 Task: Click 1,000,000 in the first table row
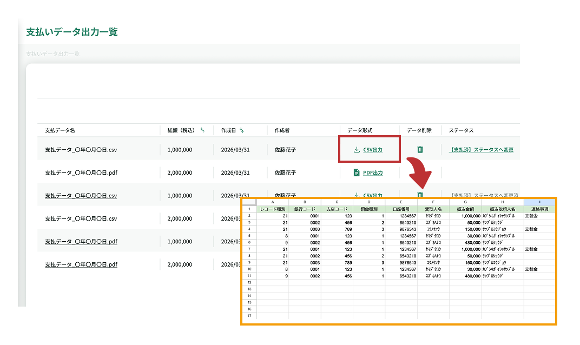[180, 150]
